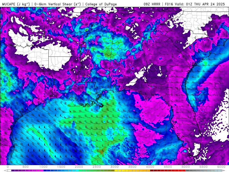229x172 pixels.
Task: Click the 2000 value on the color scale
Action: tap(79, 167)
